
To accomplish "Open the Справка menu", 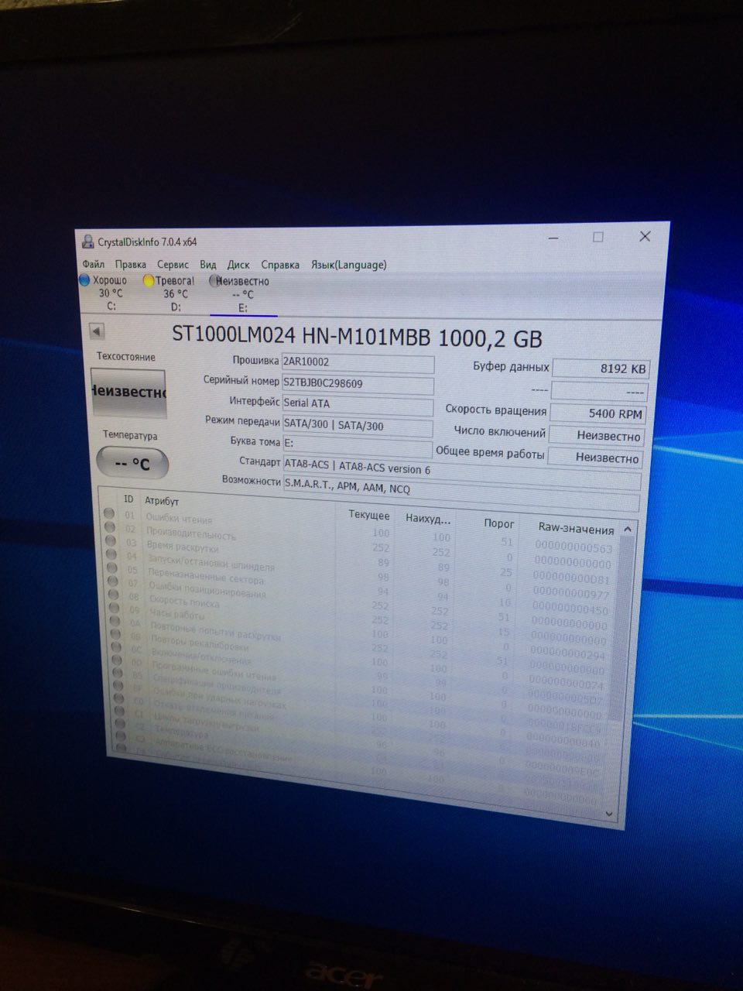I will [x=280, y=264].
